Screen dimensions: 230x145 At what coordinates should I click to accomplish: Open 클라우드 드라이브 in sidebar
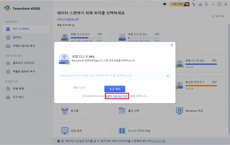[x=26, y=63]
